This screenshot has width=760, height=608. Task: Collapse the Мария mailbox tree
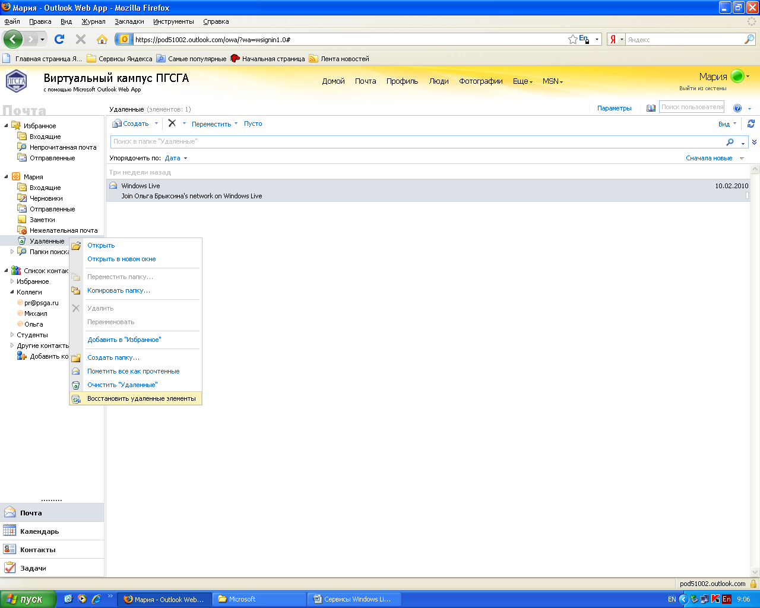(x=7, y=177)
